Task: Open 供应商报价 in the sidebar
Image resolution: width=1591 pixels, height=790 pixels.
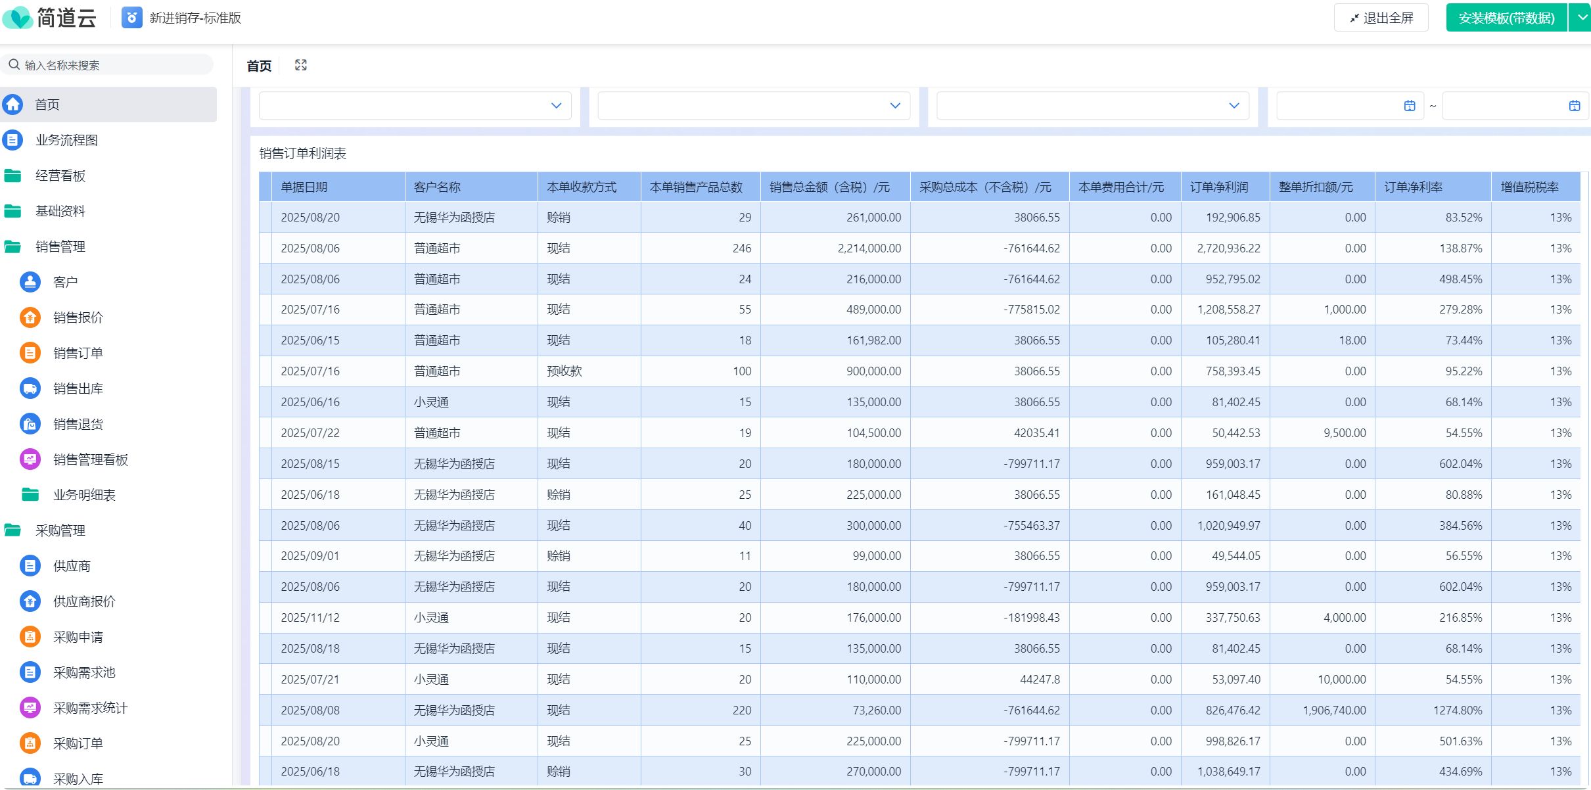Action: point(83,601)
